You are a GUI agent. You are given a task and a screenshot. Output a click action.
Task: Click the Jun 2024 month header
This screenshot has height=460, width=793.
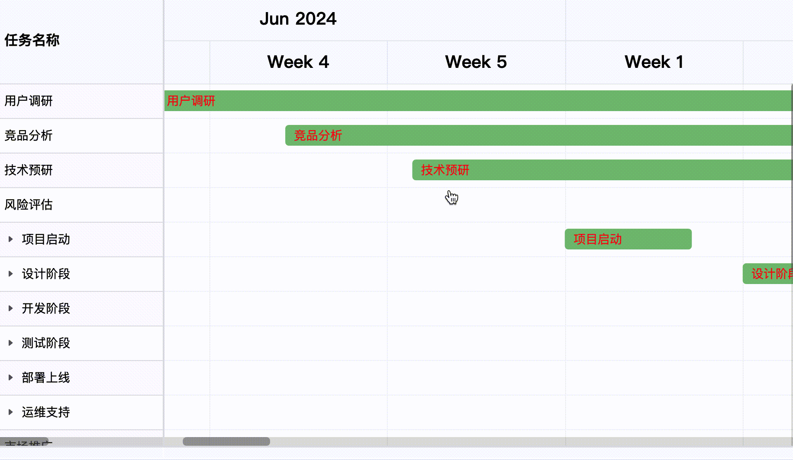click(298, 19)
